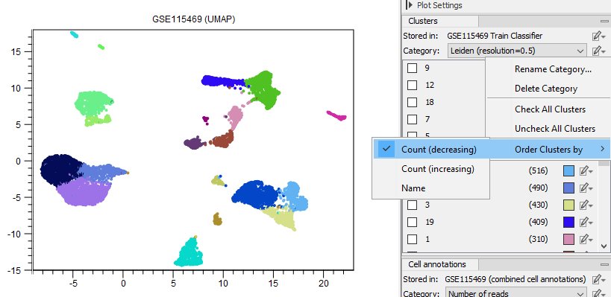The image size is (611, 297).
Task: Choose Rename Category... from the menu
Action: (553, 69)
